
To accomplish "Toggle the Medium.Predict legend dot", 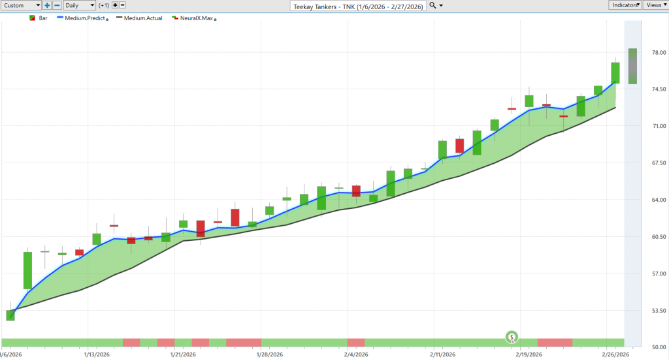I will click(107, 20).
